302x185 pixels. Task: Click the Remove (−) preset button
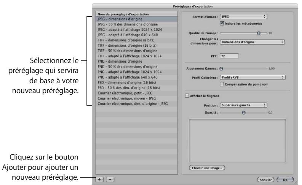pos(110,179)
